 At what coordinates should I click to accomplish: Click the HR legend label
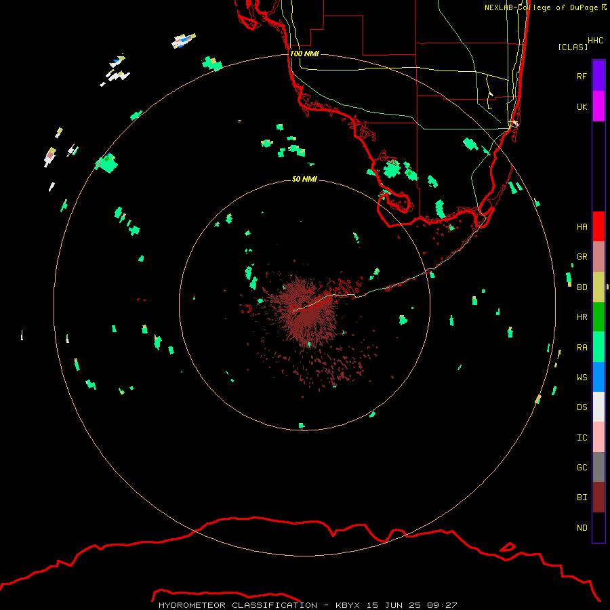[x=582, y=317]
